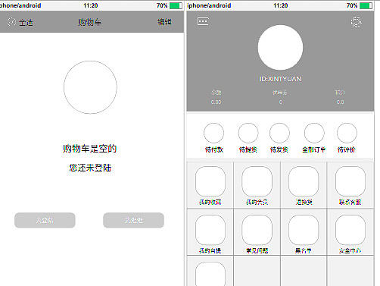Open the message icon in profile header
This screenshot has width=380, height=286.
203,21
